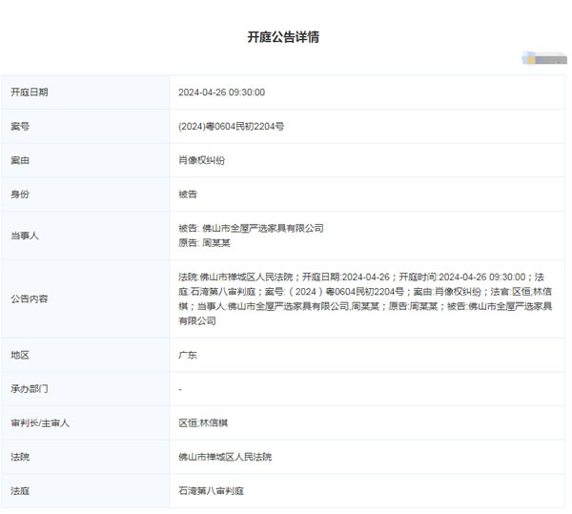Open court 佛山市禅城区人民法院 in the 法院 row
The height and width of the screenshot is (514, 572).
point(225,457)
